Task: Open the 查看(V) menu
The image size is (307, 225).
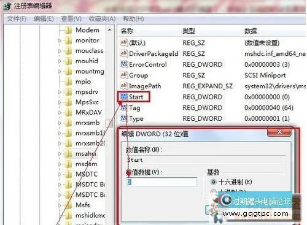Action: tap(71, 19)
